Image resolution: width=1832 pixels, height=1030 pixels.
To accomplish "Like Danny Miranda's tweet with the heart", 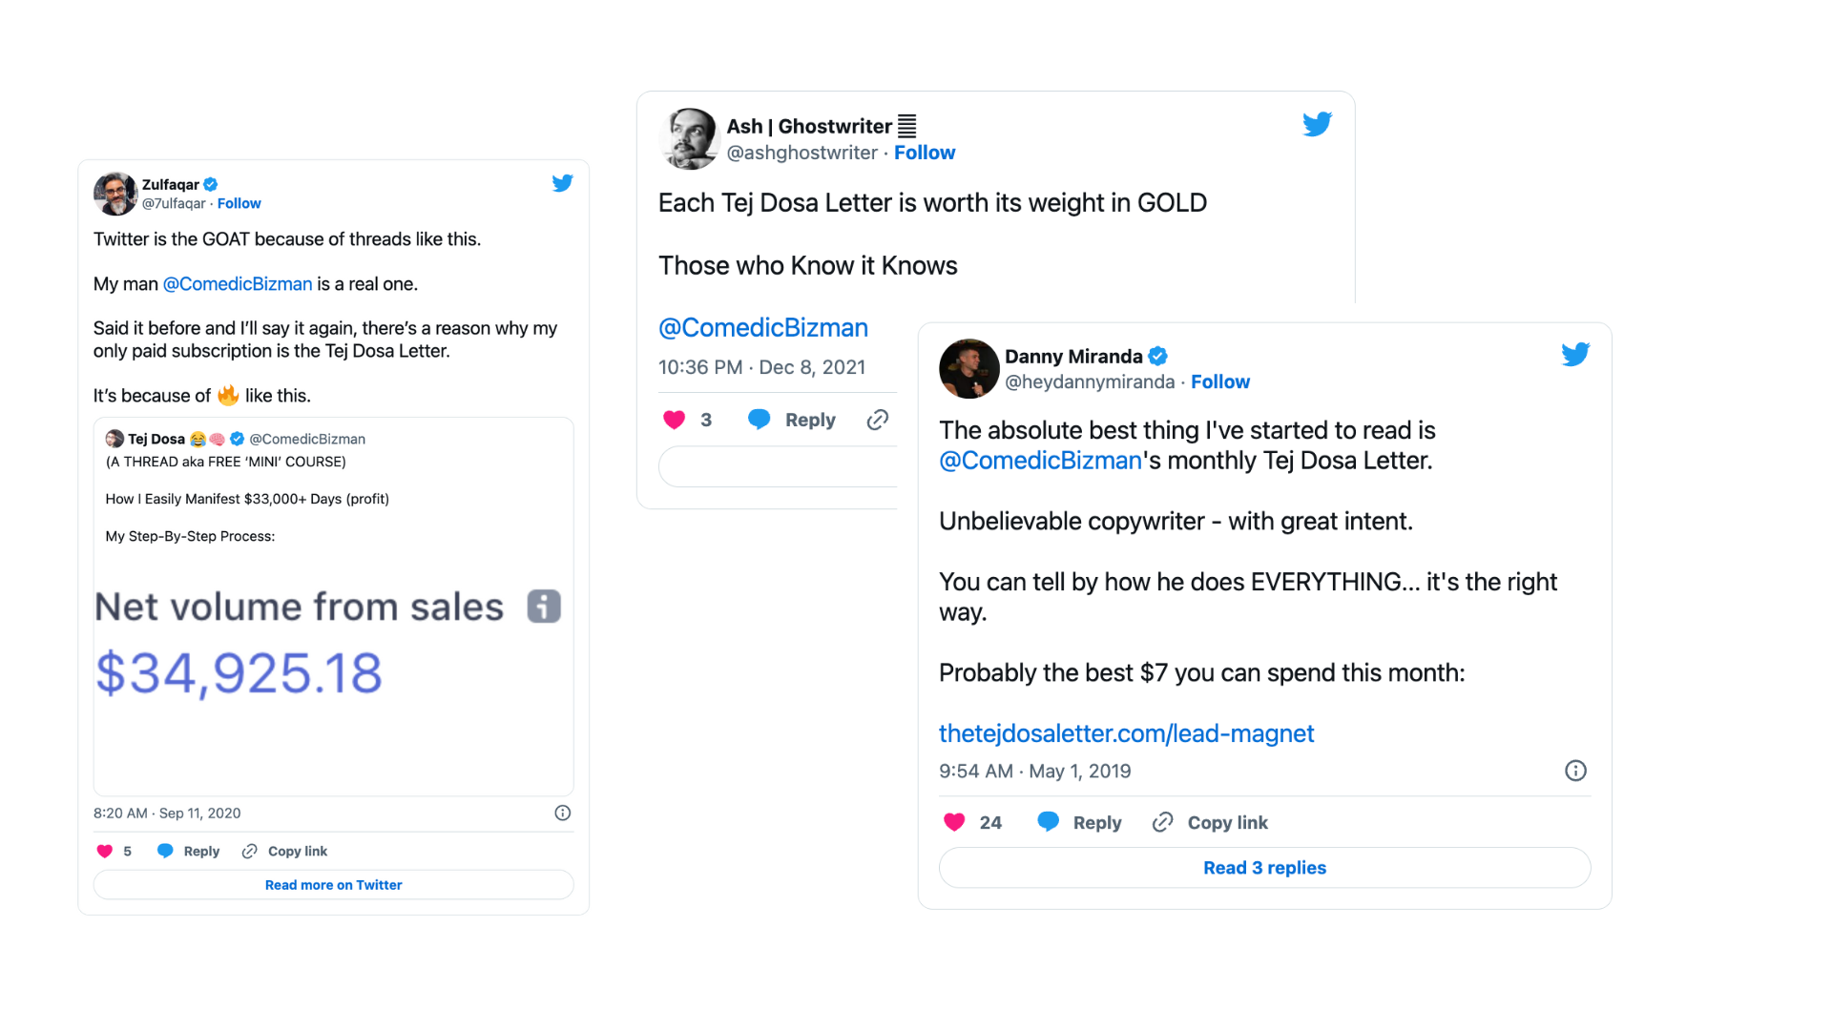I will tap(954, 822).
